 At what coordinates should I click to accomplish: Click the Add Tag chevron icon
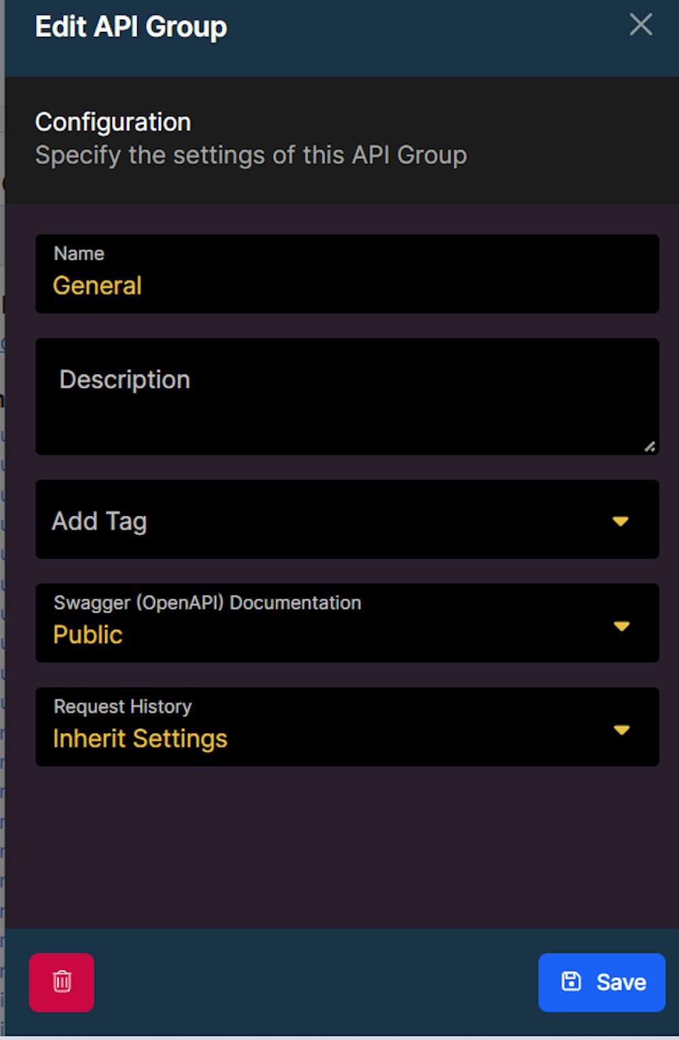pyautogui.click(x=621, y=521)
